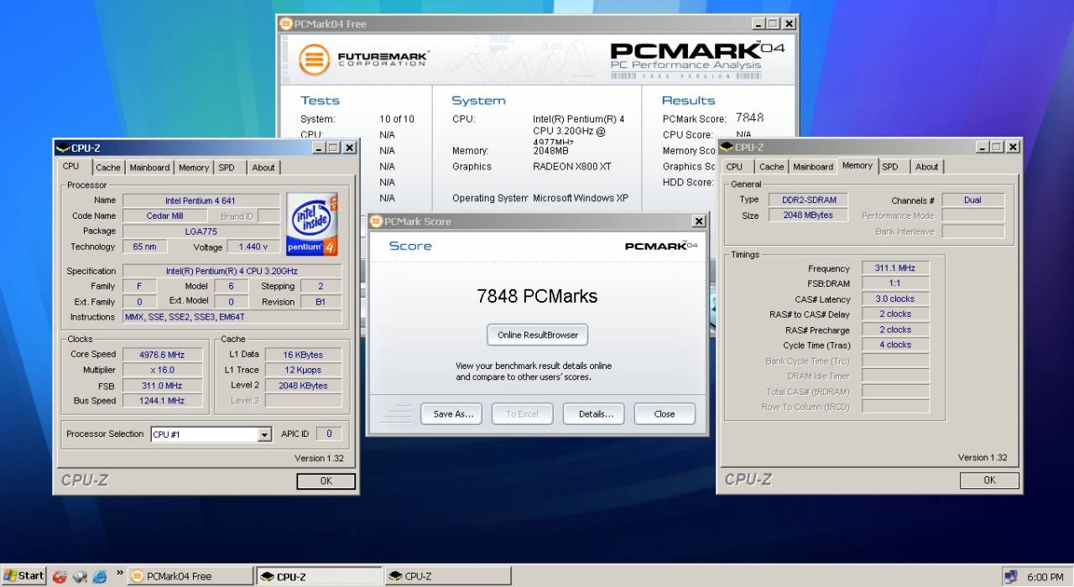The width and height of the screenshot is (1074, 587).
Task: Expand the Quick Launch overflow chevron
Action: [120, 573]
